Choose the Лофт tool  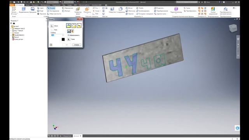point(40,11)
